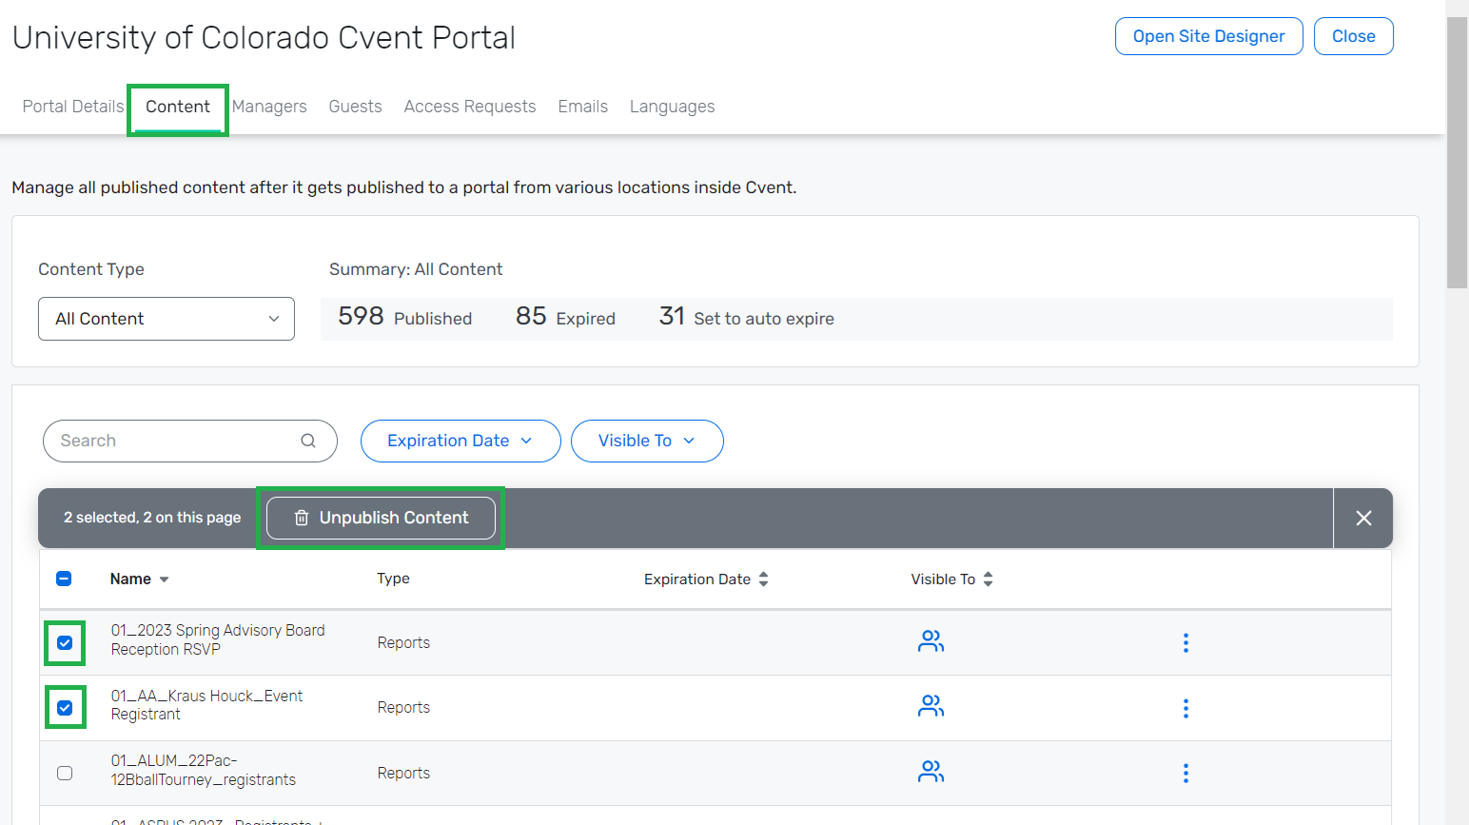Click the Type column header
1469x825 pixels.
[393, 579]
